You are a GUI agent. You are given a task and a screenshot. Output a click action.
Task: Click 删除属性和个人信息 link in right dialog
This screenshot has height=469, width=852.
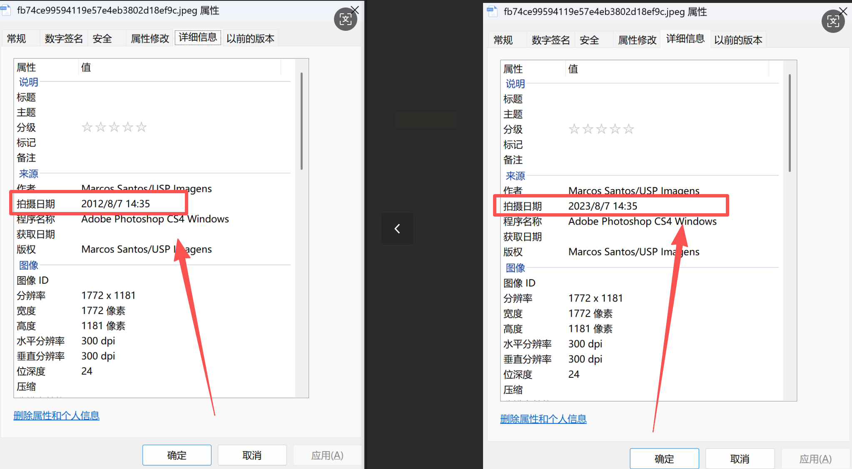click(543, 419)
